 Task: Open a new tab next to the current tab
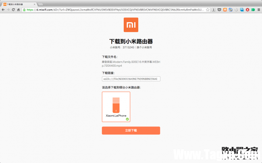41,4
